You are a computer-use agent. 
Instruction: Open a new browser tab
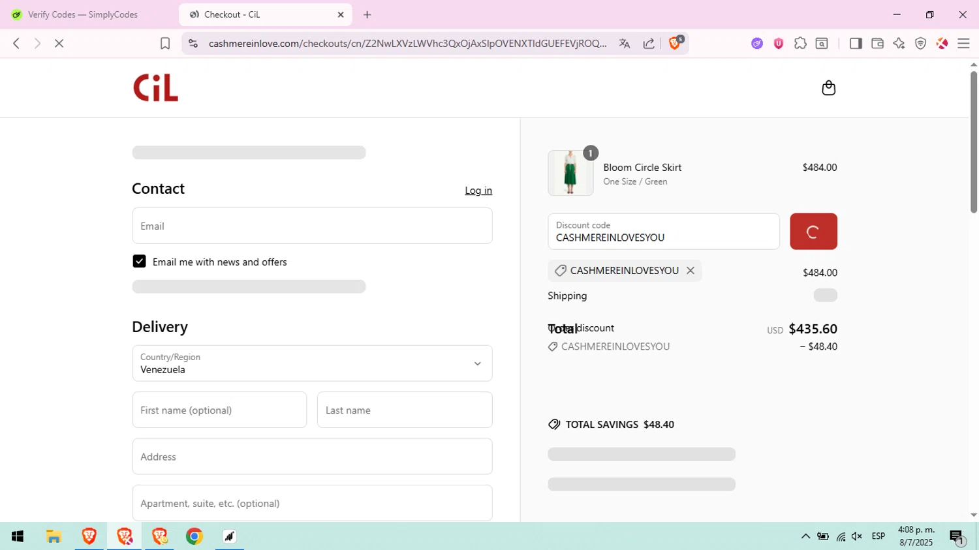(367, 14)
